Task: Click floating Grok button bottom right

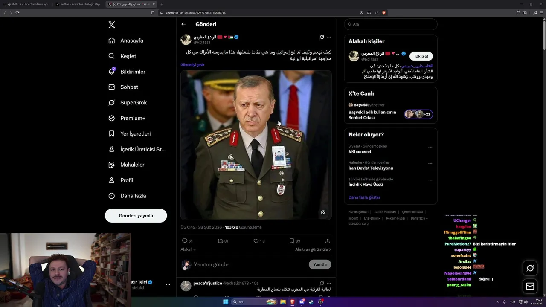Action: [x=530, y=268]
